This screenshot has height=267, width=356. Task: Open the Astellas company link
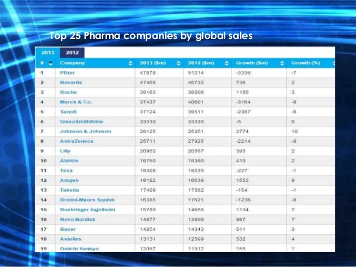coord(71,239)
